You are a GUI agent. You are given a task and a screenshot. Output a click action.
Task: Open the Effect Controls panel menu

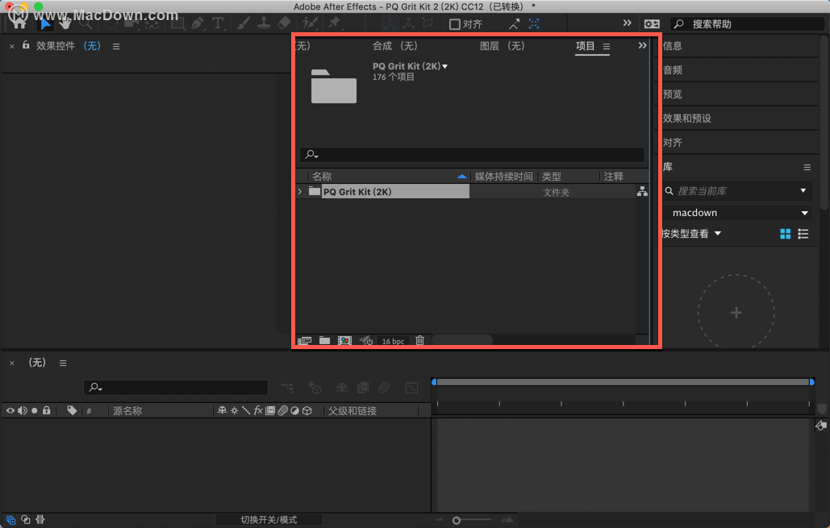pos(116,47)
